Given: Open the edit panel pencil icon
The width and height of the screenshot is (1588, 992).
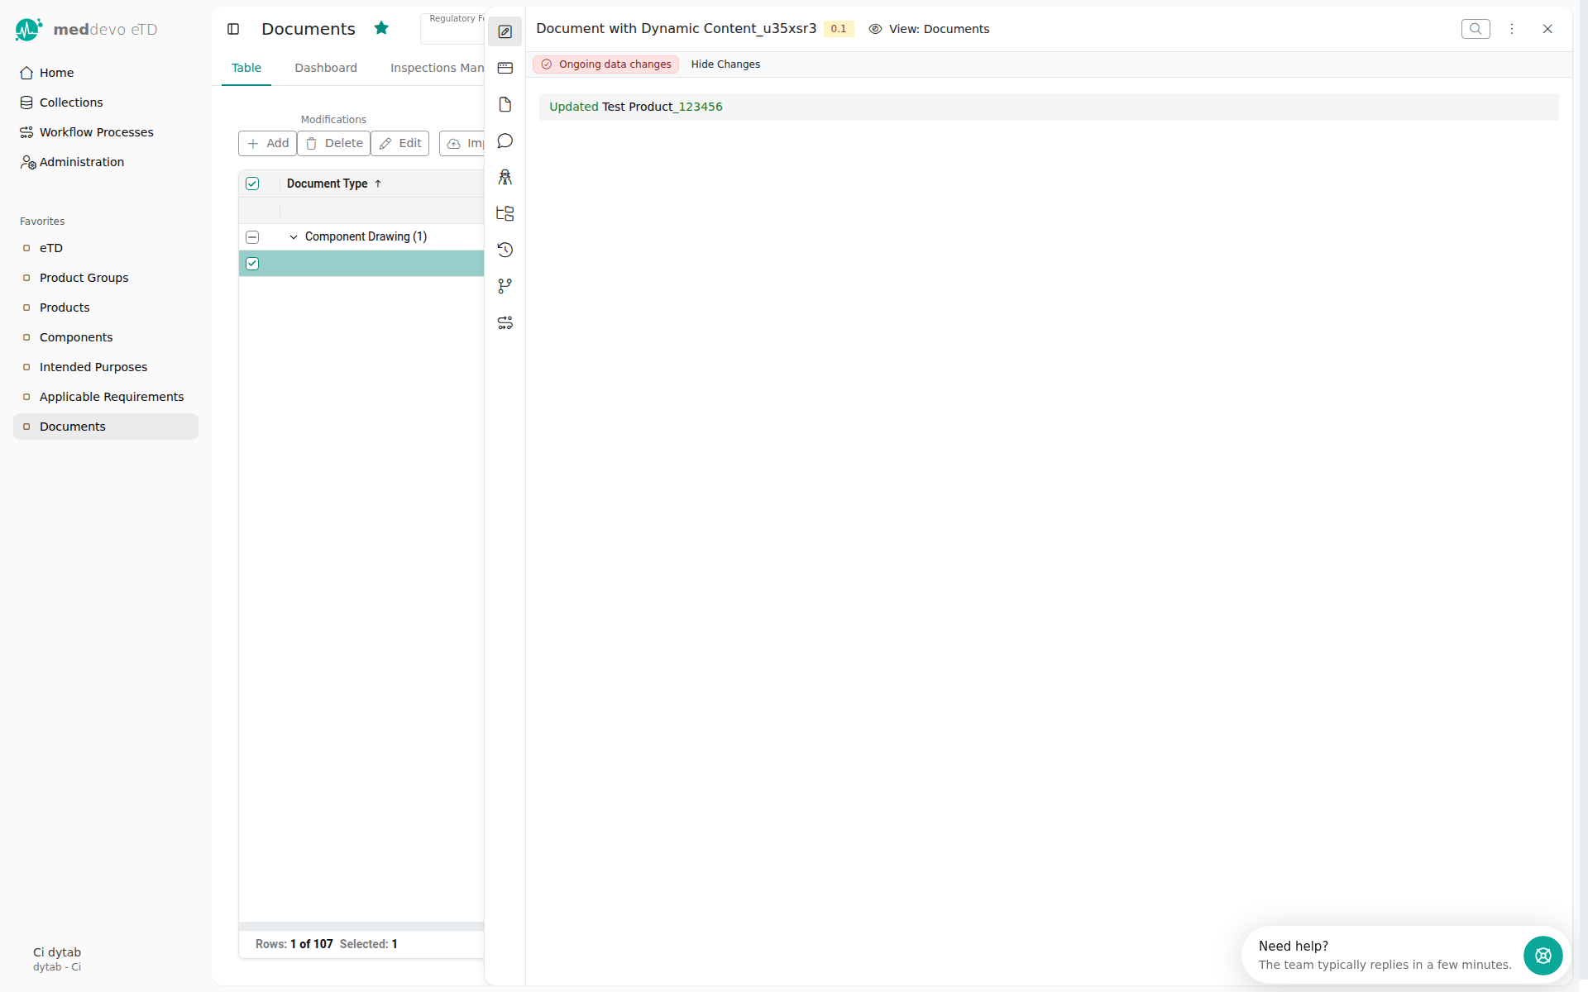Looking at the screenshot, I should pyautogui.click(x=505, y=31).
